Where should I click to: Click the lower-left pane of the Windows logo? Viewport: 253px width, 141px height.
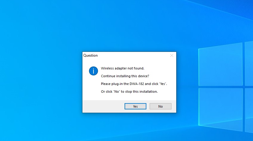coord(220,109)
